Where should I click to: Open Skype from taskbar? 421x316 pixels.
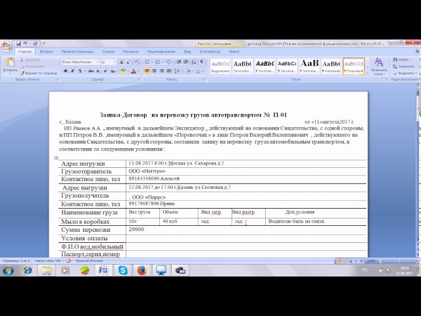(x=123, y=271)
